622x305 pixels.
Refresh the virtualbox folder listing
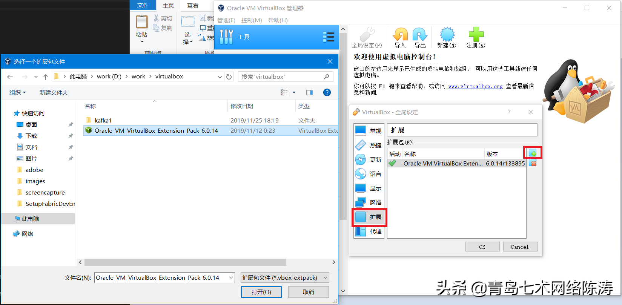(x=229, y=77)
